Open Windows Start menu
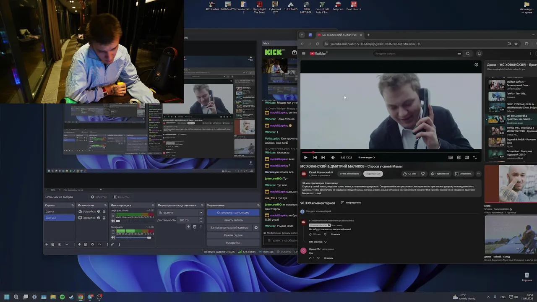This screenshot has width=537, height=302. 6,297
